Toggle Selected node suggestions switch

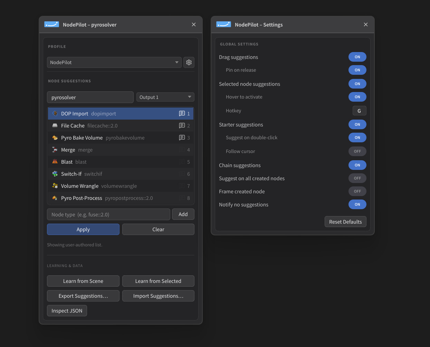coord(357,84)
